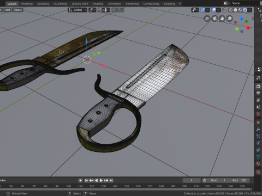Open object visibility and selectability dropdown
The height and width of the screenshot is (196, 262).
195,10
